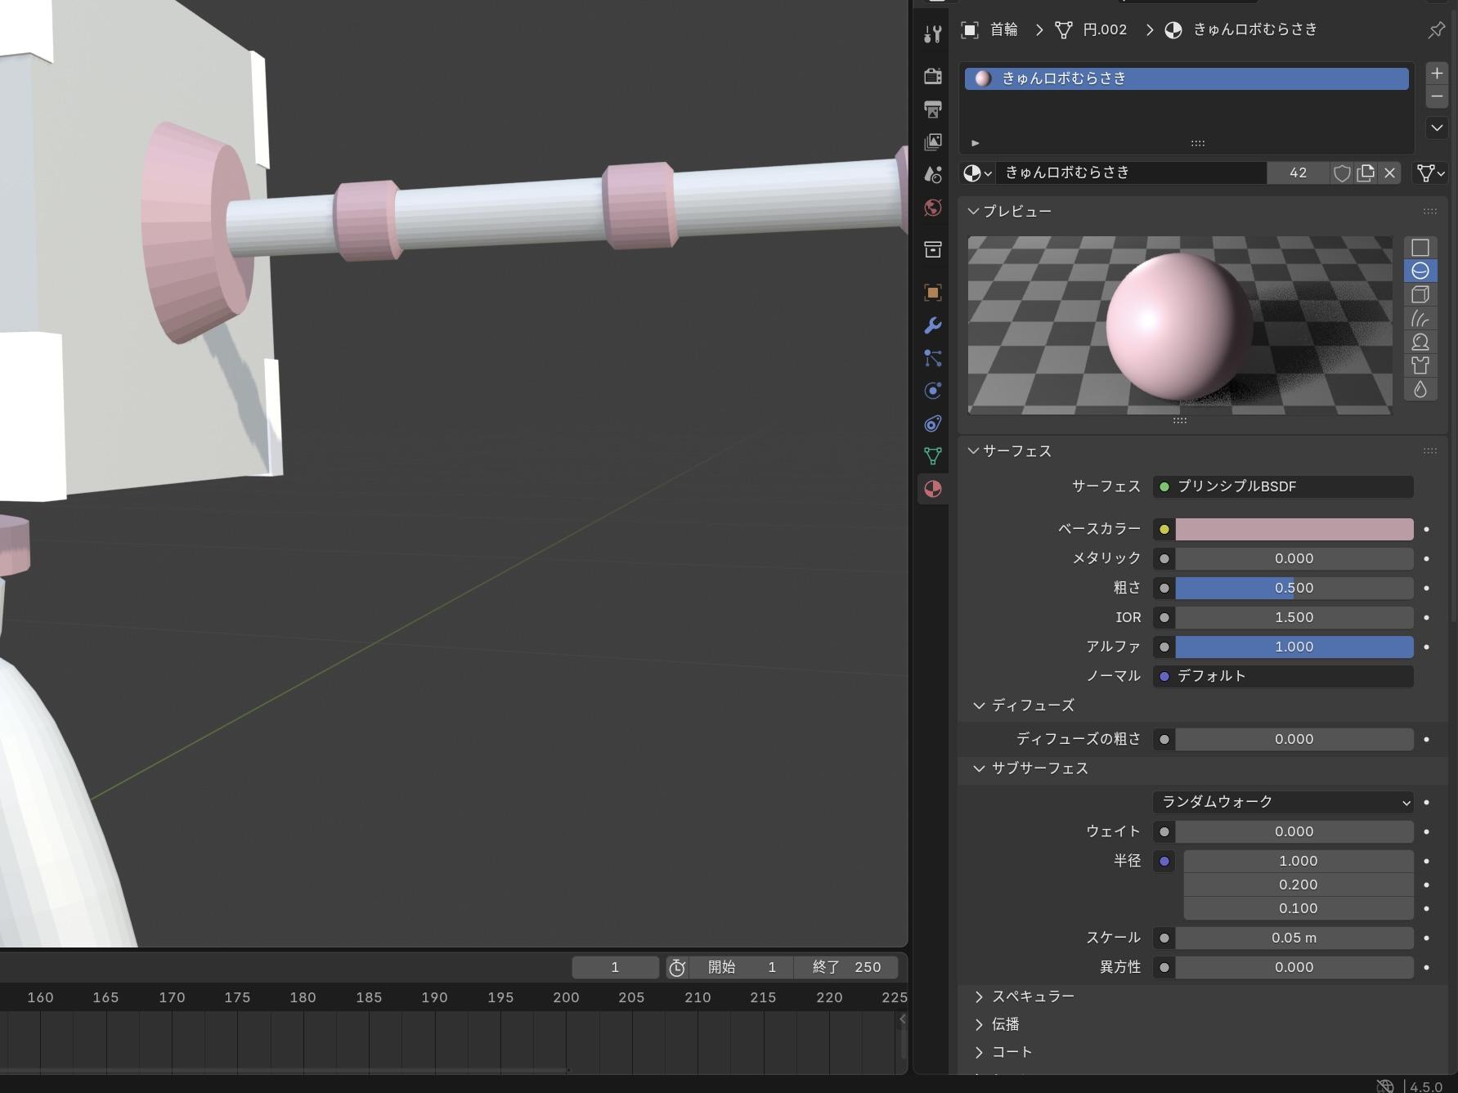Viewport: 1458px width, 1093px height.
Task: Switch to the Object properties tab
Action: (932, 293)
